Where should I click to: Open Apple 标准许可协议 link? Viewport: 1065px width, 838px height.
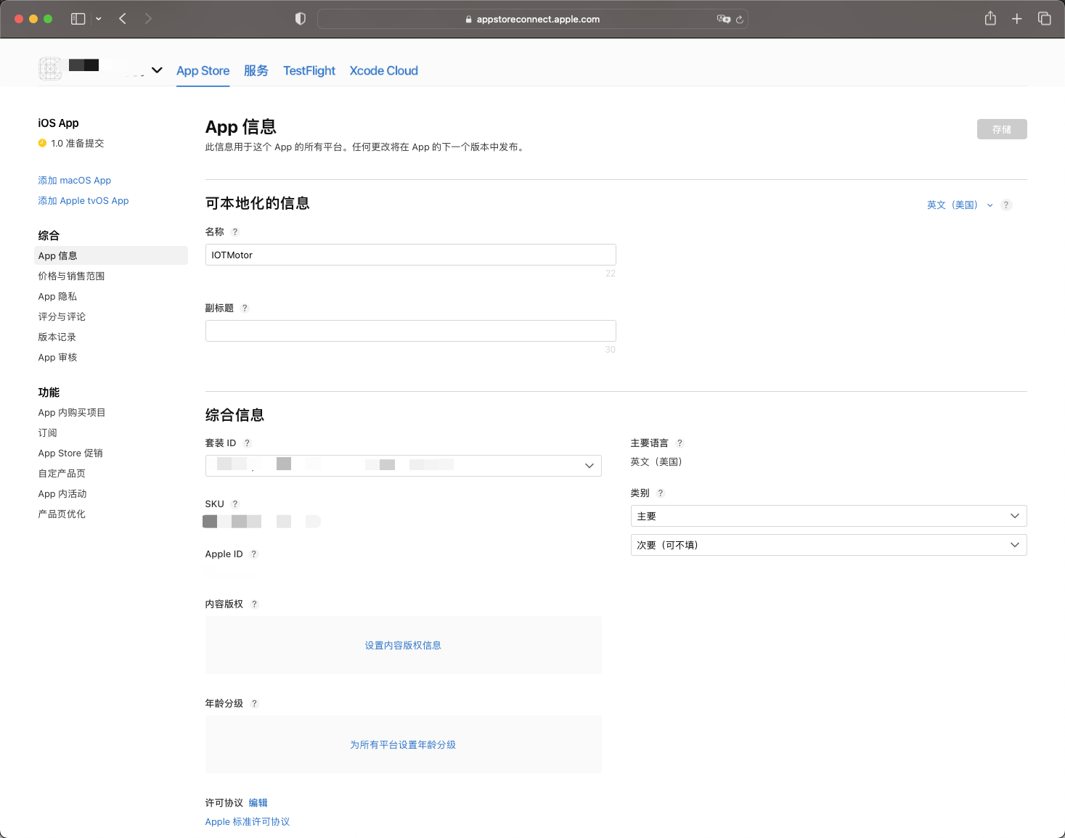[x=248, y=822]
